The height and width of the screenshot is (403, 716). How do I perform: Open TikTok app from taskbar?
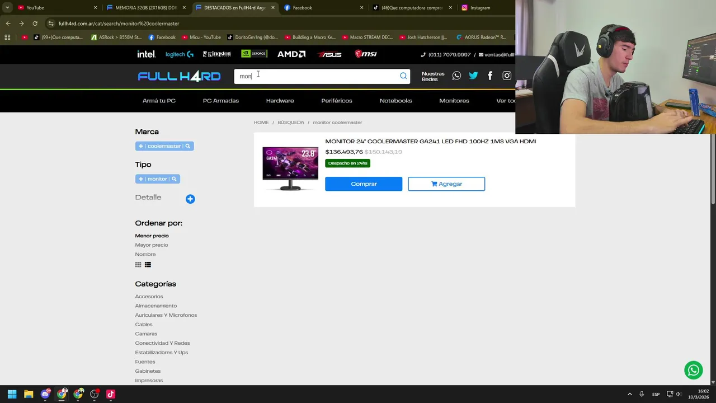pyautogui.click(x=111, y=394)
